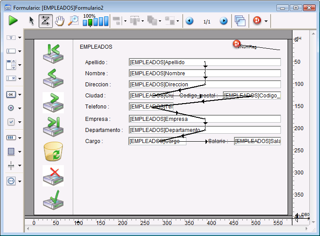The image size is (320, 236).
Task: Select the zoom magnifier tool
Action: point(73,20)
